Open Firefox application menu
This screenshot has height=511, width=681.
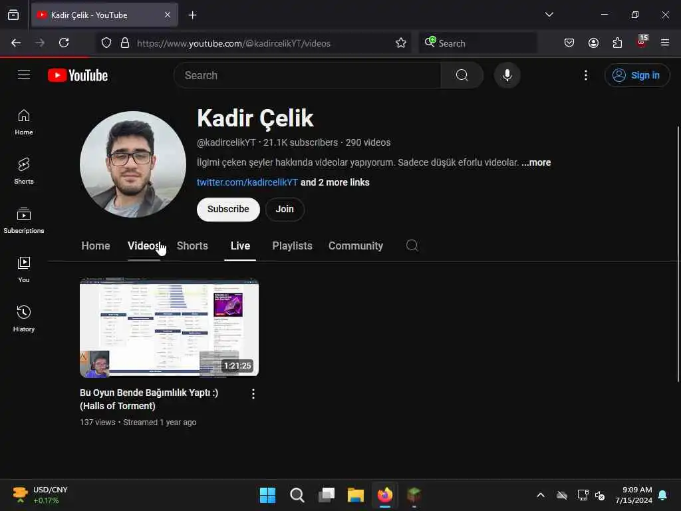pyautogui.click(x=664, y=43)
